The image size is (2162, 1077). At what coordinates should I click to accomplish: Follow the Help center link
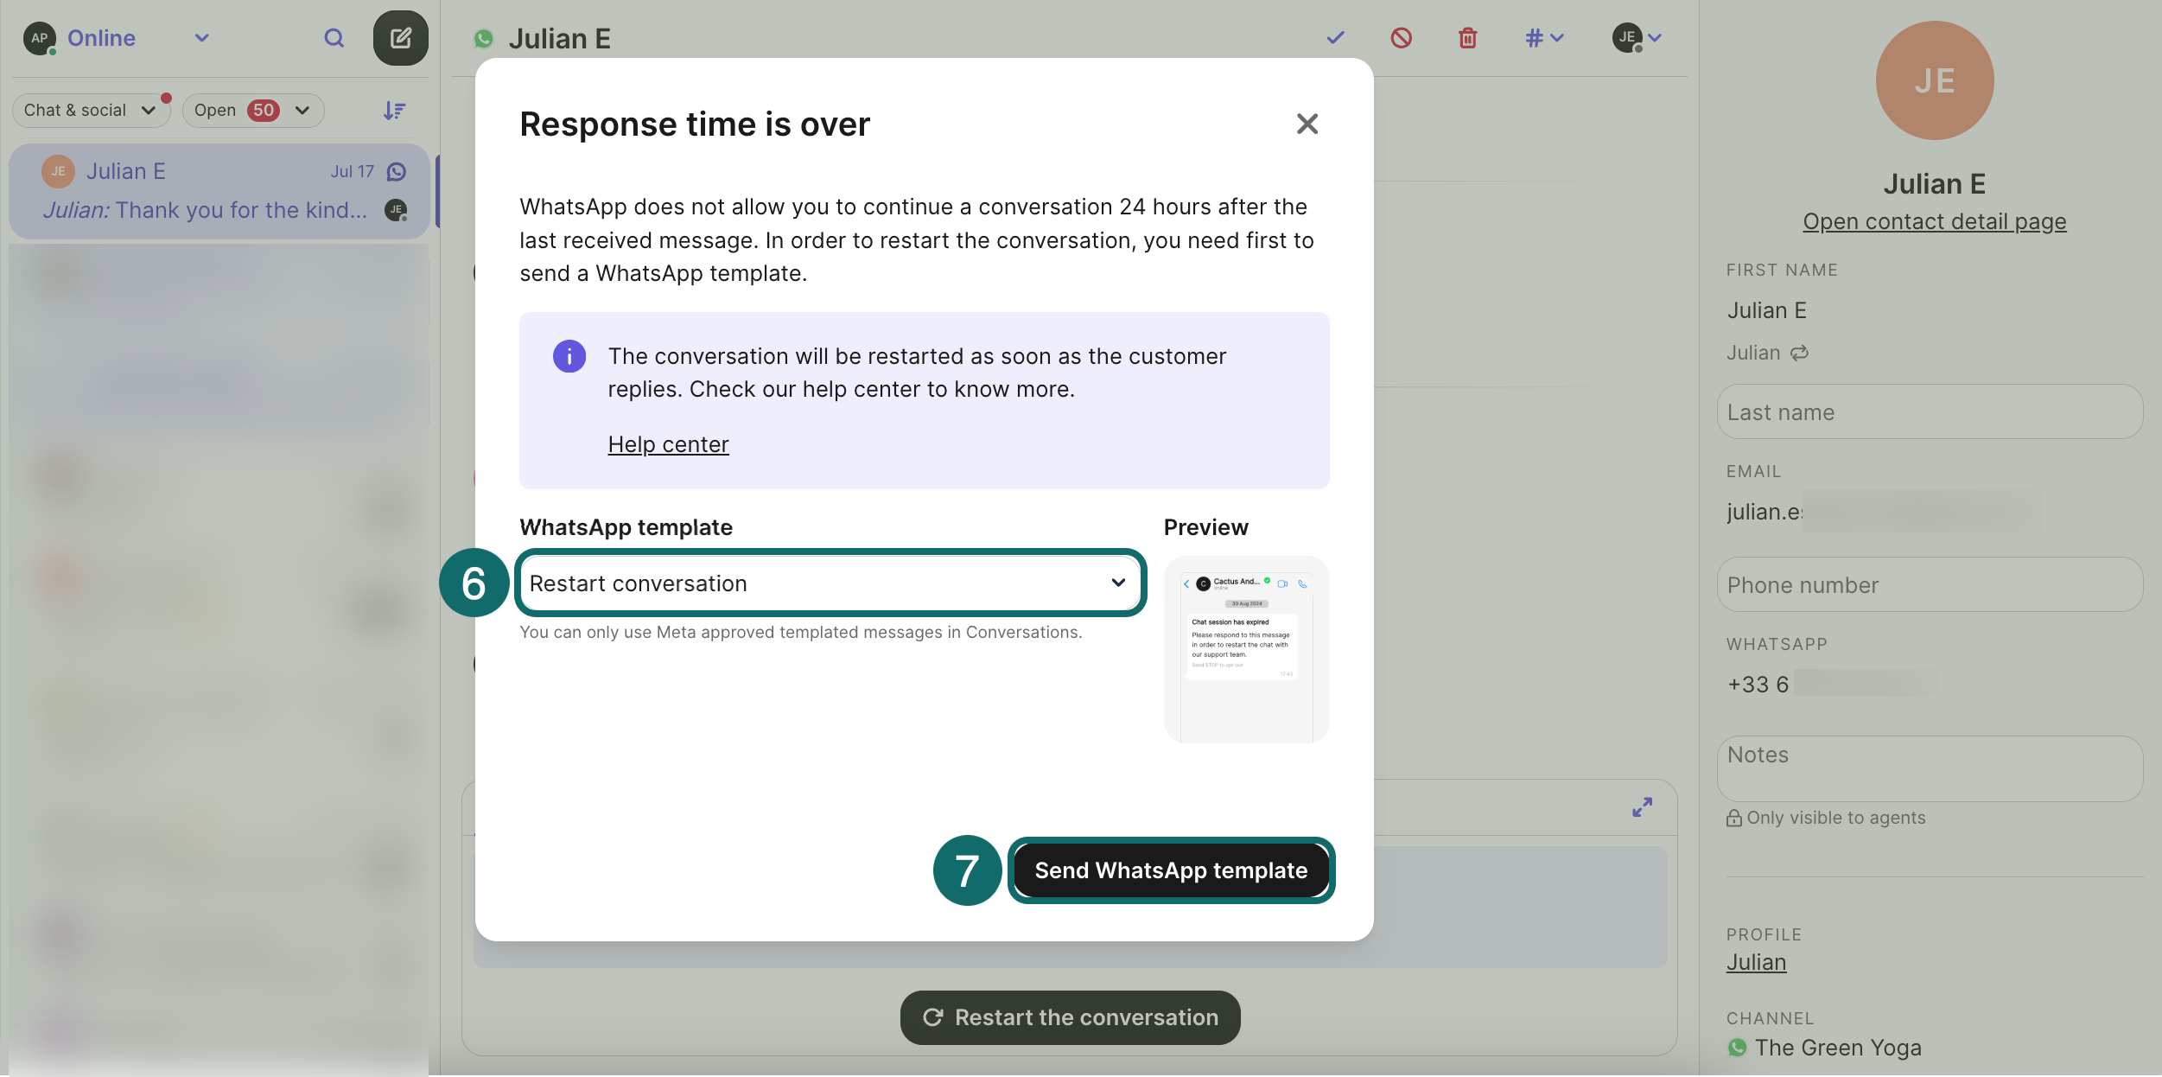[668, 444]
